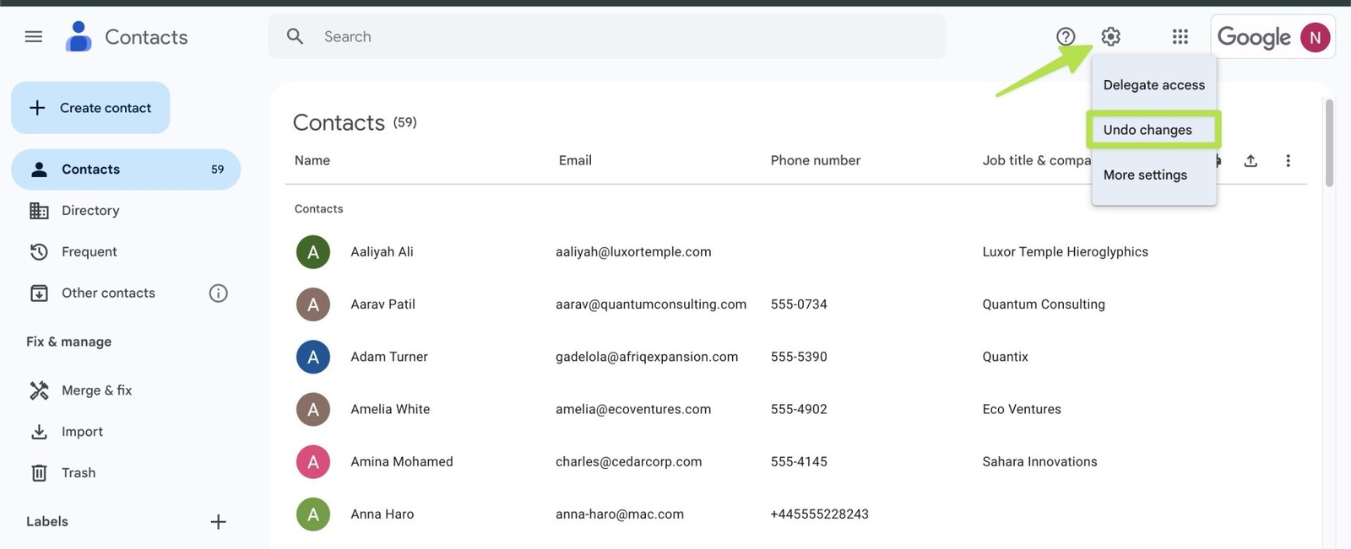Viewport: 1351px width, 549px height.
Task: Click Sahara Innovations company text
Action: [x=1039, y=461]
